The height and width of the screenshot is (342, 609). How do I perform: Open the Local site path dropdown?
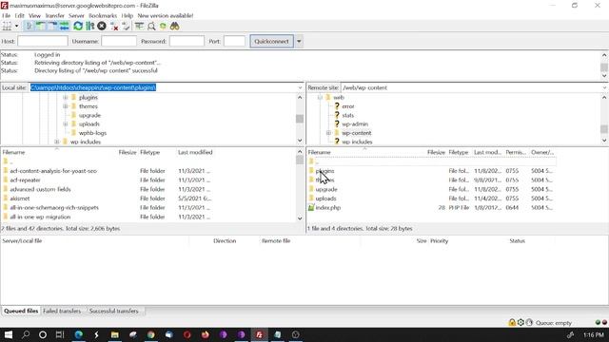click(x=300, y=87)
